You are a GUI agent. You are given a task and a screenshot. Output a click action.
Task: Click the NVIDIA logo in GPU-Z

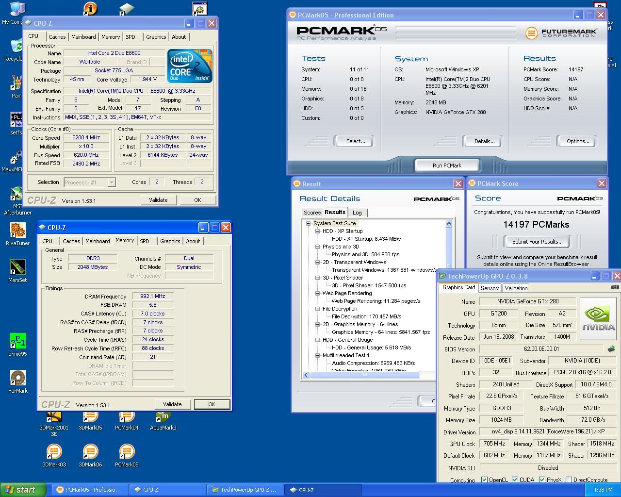click(x=598, y=318)
